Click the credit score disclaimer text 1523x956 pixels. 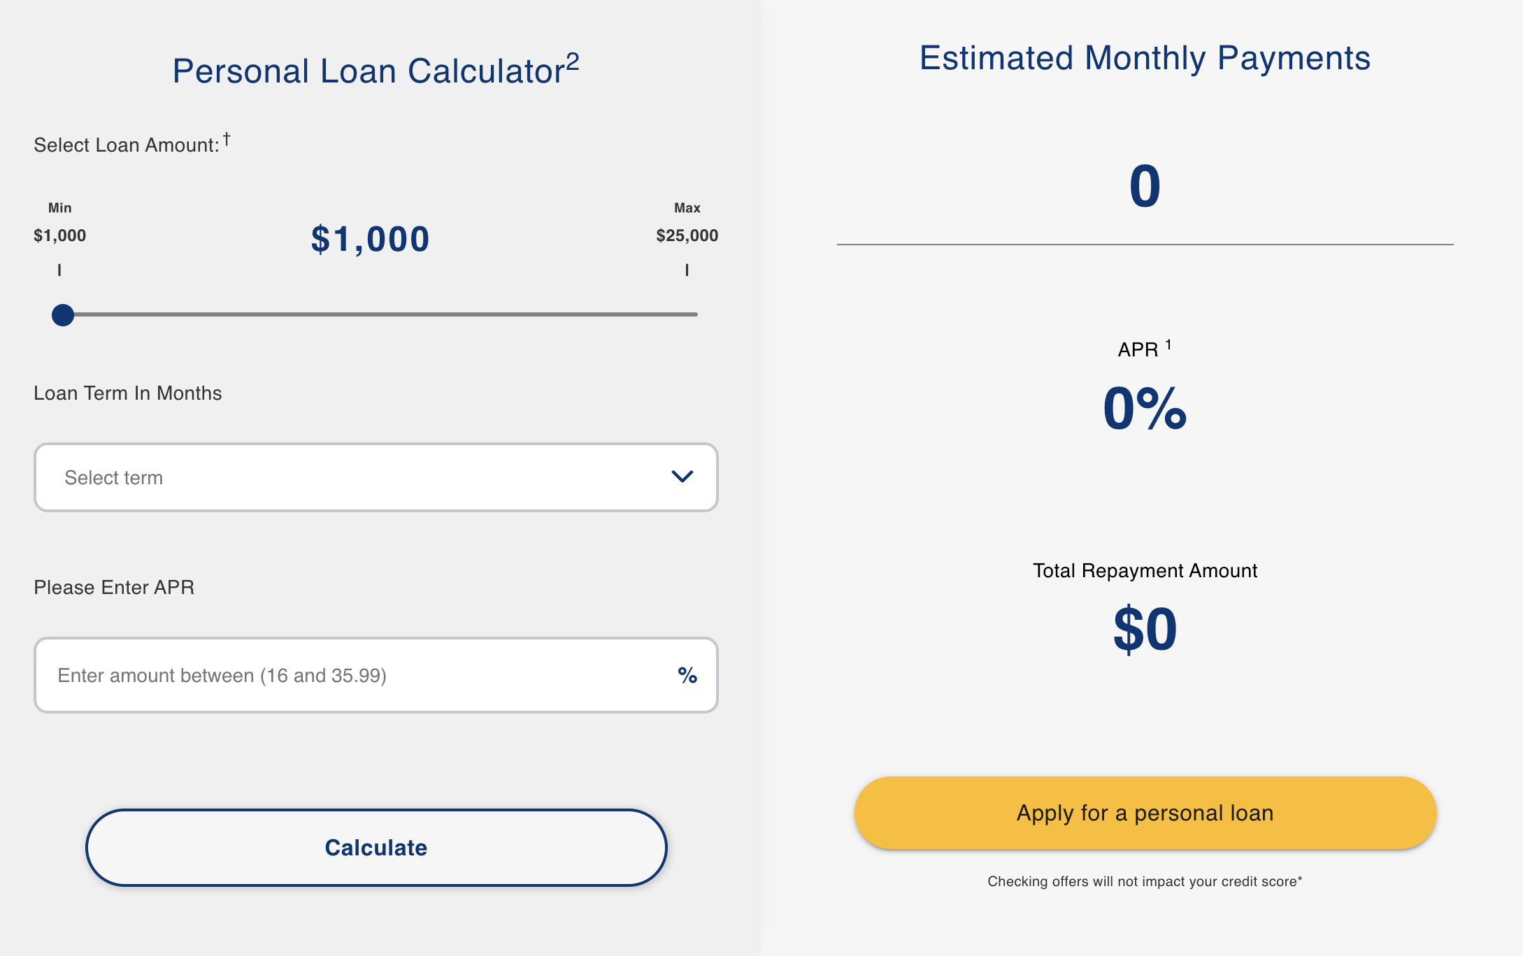1145,881
